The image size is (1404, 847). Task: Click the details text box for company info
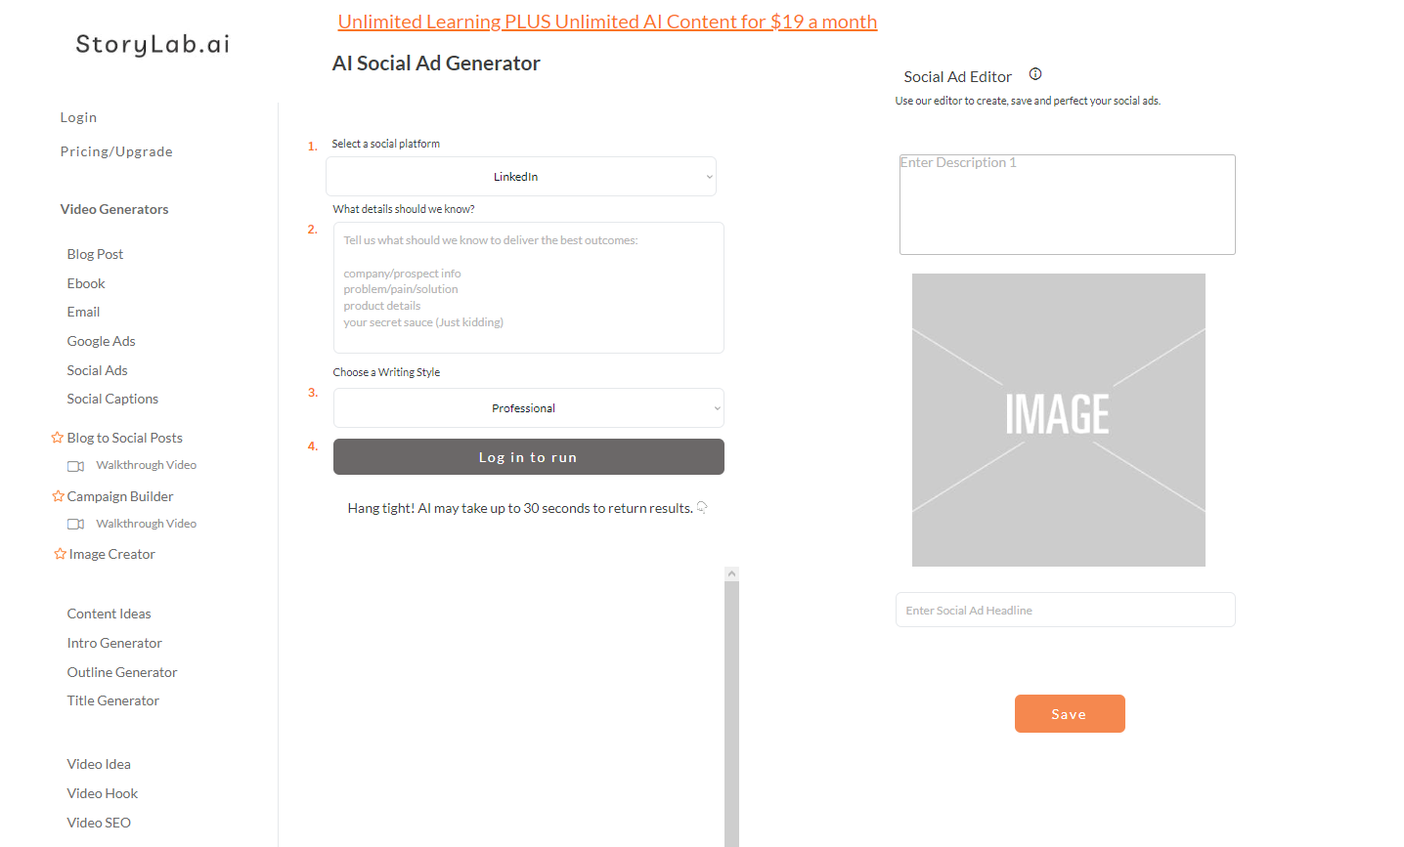point(528,287)
